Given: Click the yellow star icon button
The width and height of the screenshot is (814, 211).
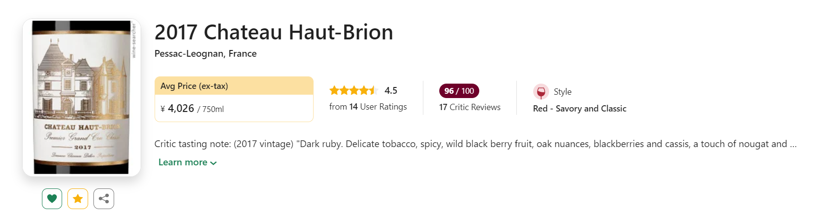Looking at the screenshot, I should 78,199.
